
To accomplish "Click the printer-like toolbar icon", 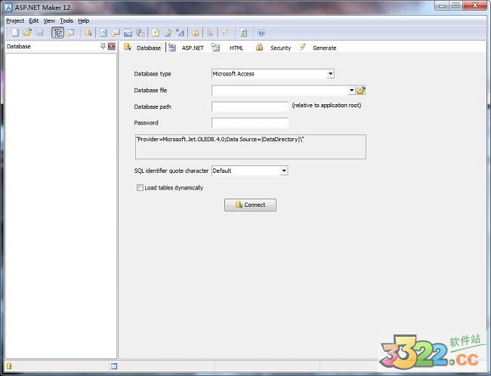I will pyautogui.click(x=210, y=32).
